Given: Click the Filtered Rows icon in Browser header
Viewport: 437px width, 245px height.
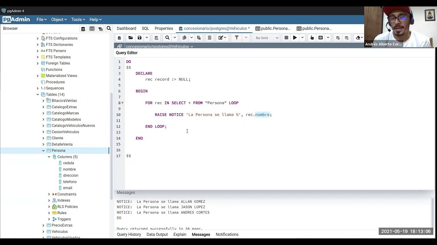Looking at the screenshot, I should [100, 29].
